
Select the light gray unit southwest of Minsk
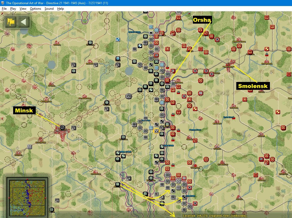point(29,146)
